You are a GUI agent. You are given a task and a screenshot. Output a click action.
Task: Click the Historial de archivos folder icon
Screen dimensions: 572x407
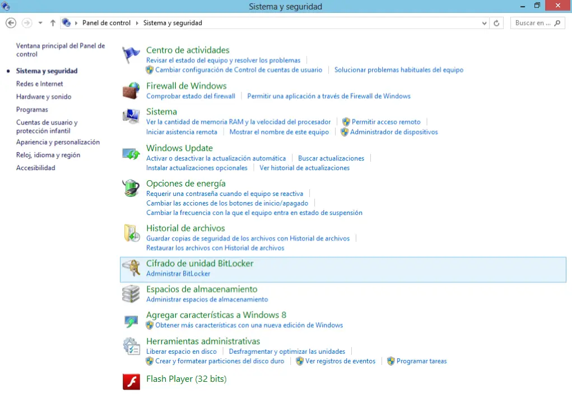pyautogui.click(x=132, y=233)
